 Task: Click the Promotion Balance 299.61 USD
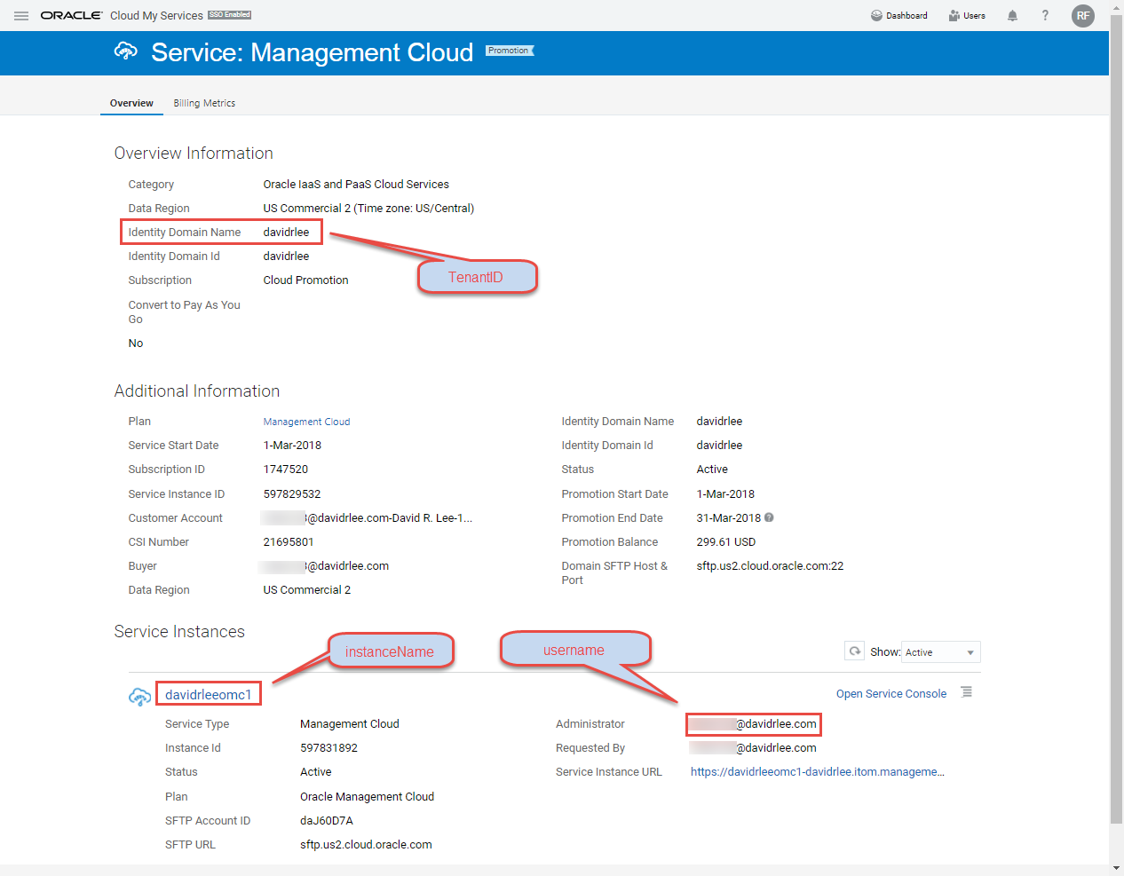726,542
